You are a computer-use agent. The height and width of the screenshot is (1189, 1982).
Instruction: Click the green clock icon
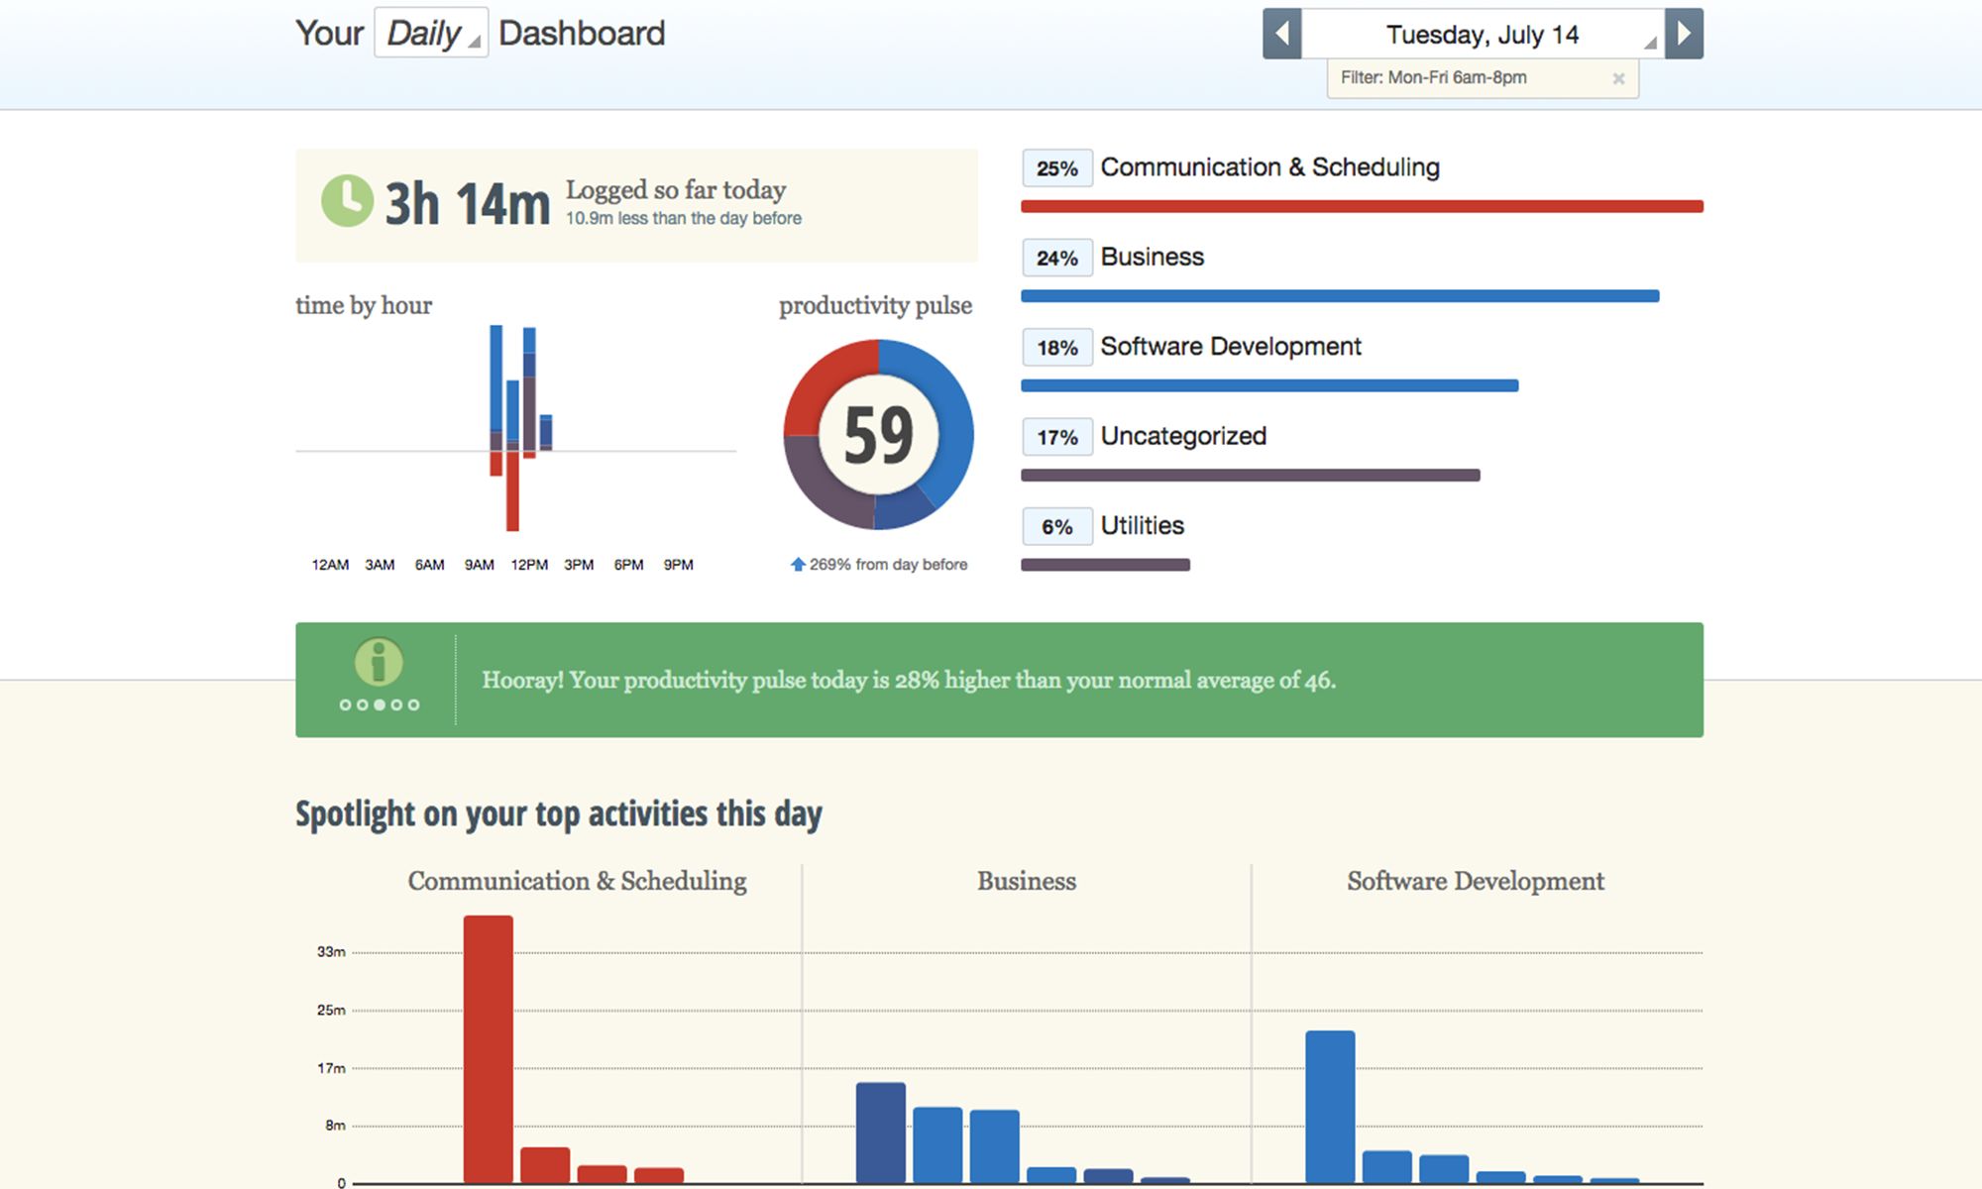point(347,201)
